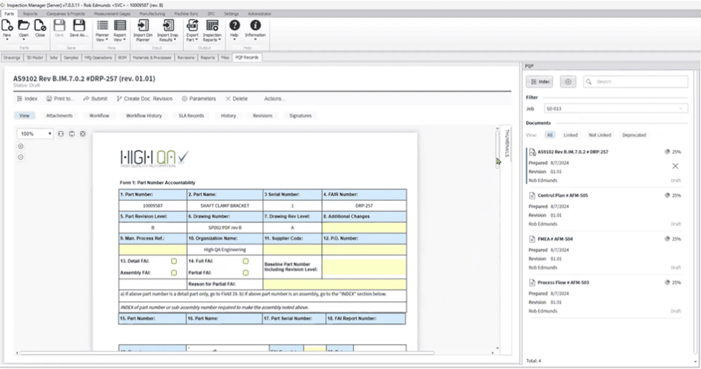Click the add document plus icon in PQP panel
The image size is (701, 369).
[x=568, y=82]
